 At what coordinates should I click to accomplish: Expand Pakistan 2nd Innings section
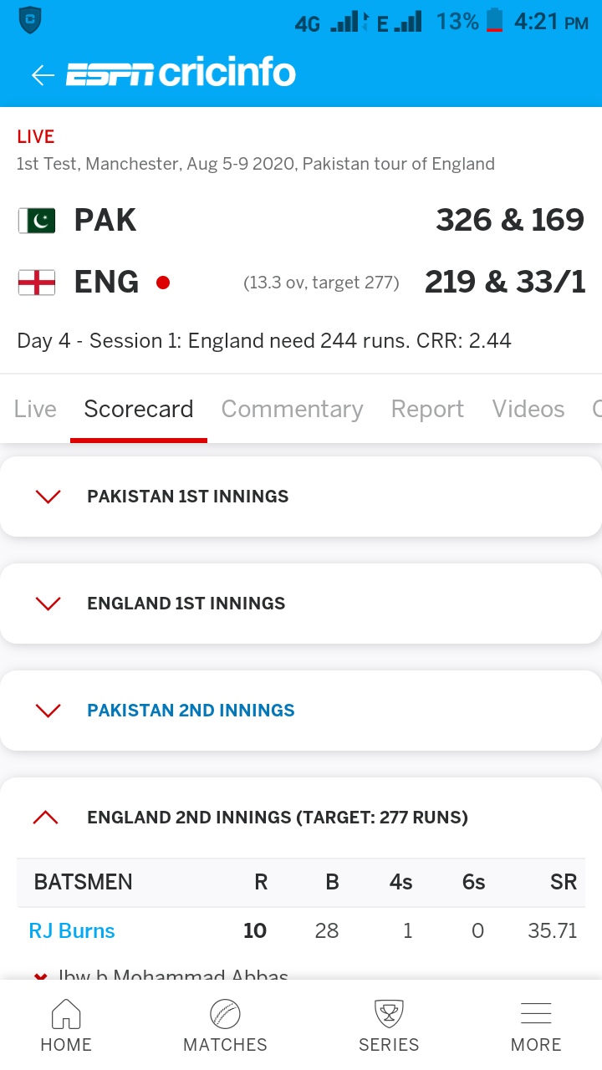point(301,711)
